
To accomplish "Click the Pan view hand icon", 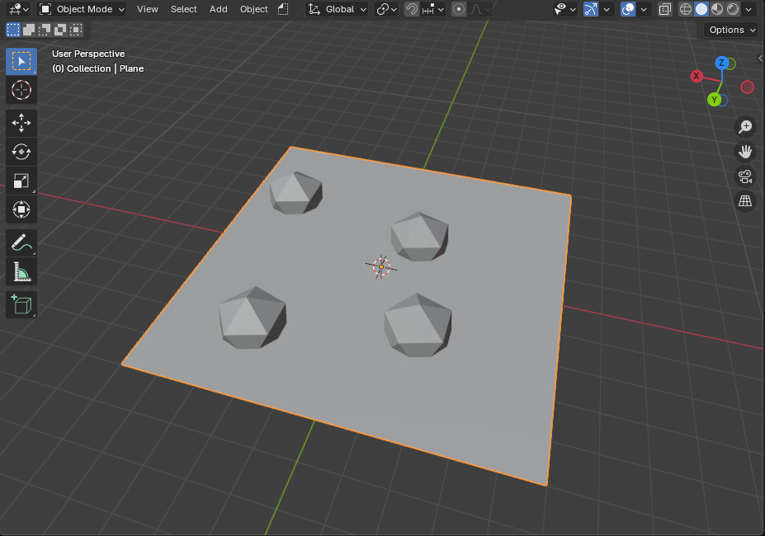I will tap(745, 151).
